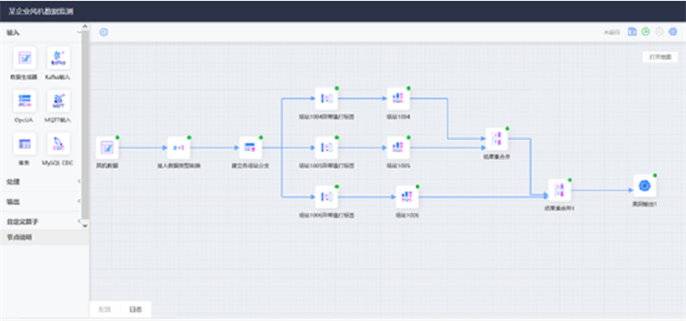Select the MQTT input node icon
Image resolution: width=686 pixels, height=321 pixels.
tap(58, 100)
